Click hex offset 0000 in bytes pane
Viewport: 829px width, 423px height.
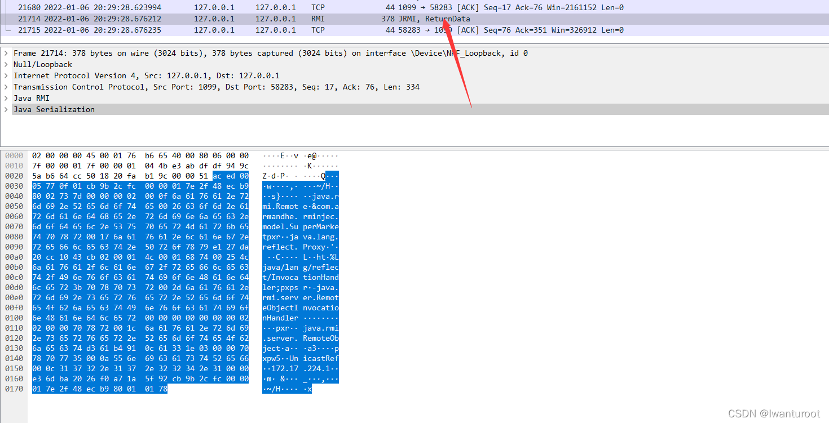click(x=14, y=155)
